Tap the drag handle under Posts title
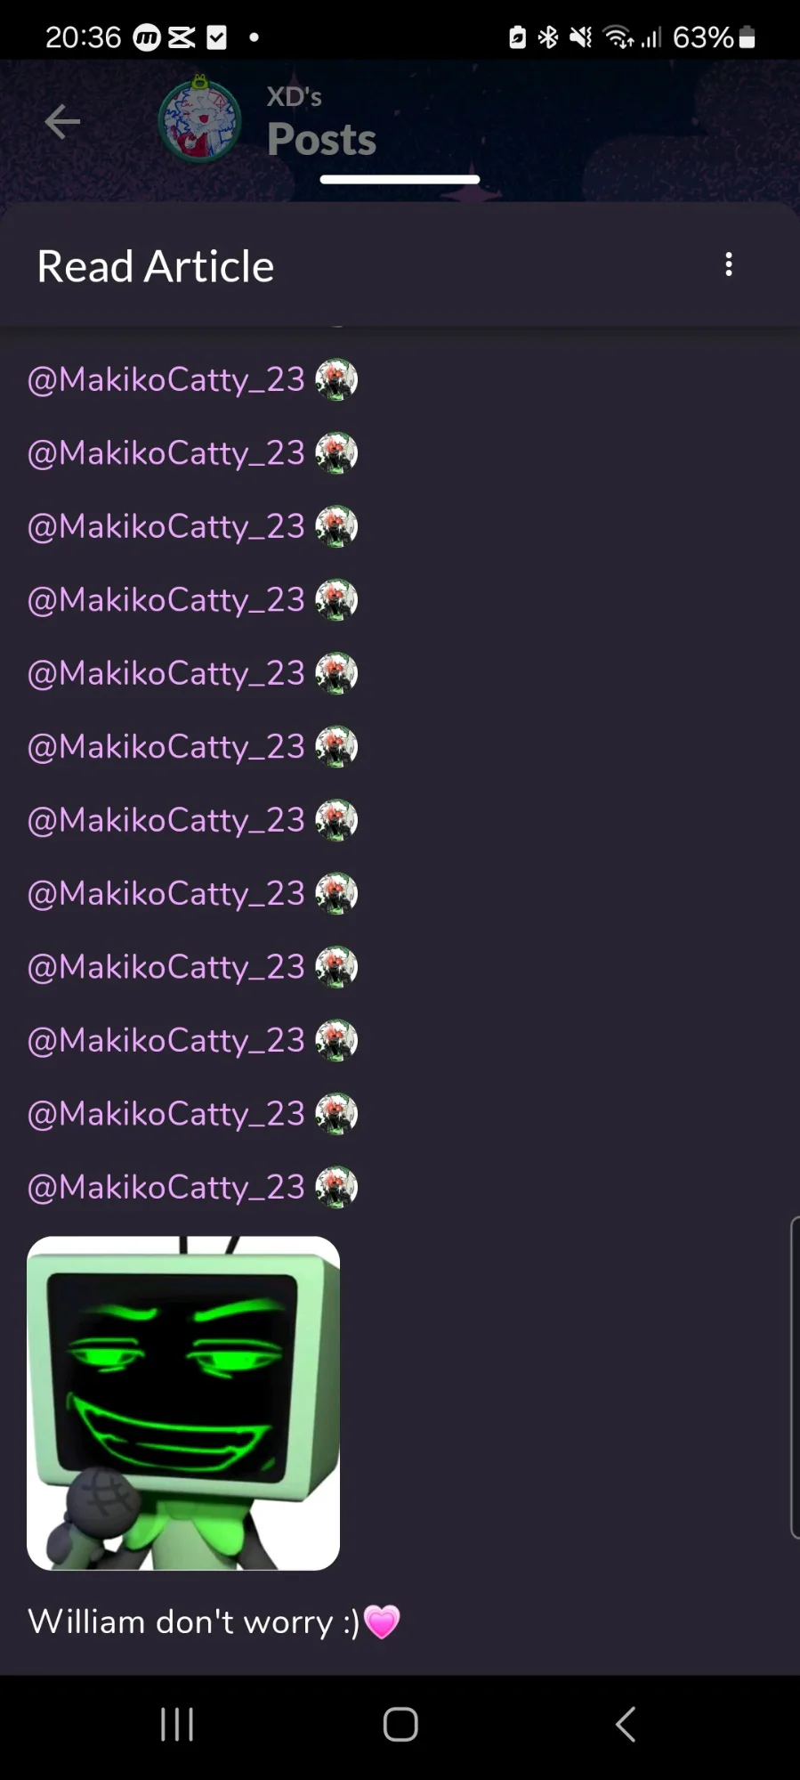 point(400,180)
